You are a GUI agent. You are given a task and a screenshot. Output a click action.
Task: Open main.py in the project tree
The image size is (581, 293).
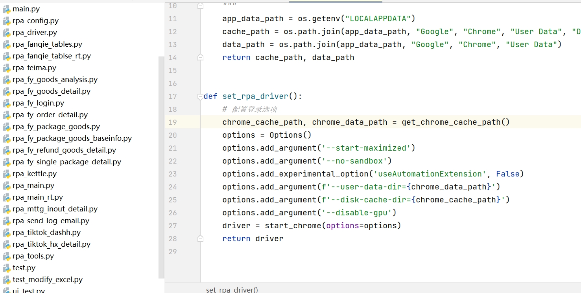[x=26, y=9]
